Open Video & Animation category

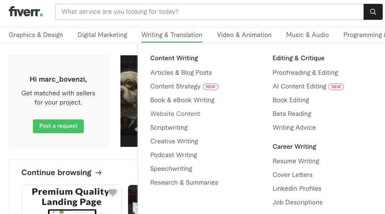click(244, 35)
